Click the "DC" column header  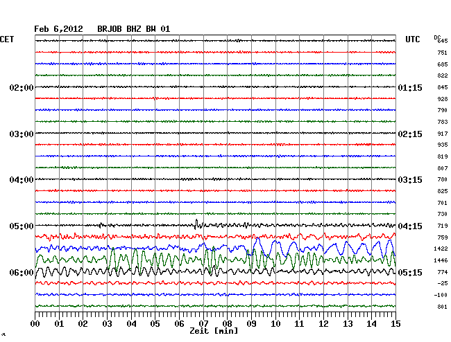pyautogui.click(x=437, y=37)
